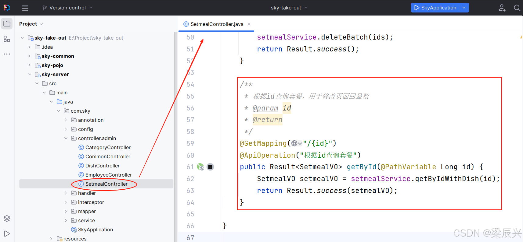Image resolution: width=523 pixels, height=242 pixels.
Task: Collapse the java source folder
Action: coord(51,102)
